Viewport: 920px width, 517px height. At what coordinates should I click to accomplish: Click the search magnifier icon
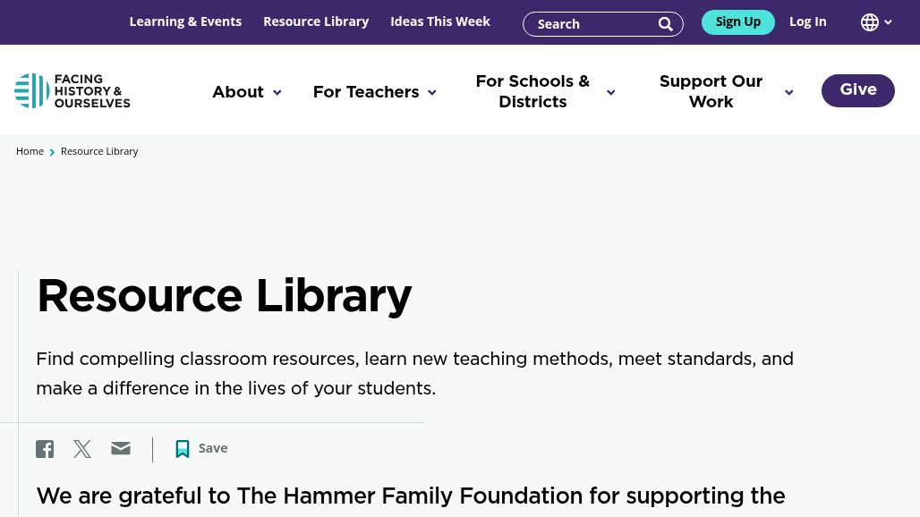tap(666, 24)
